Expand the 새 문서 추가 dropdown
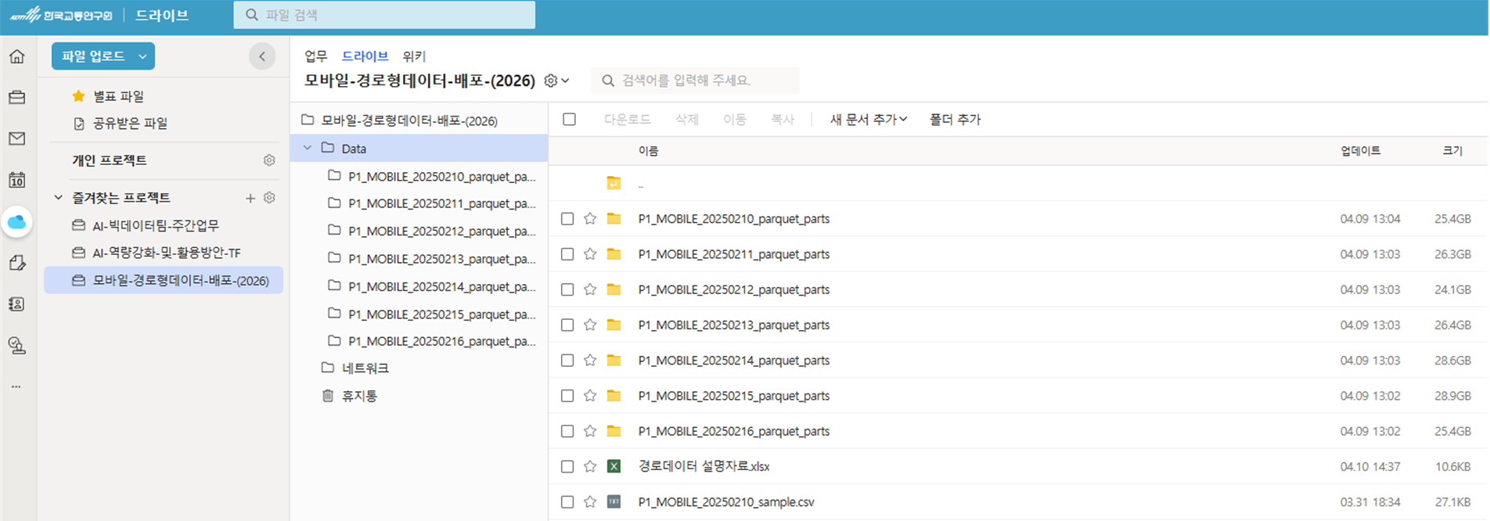Viewport: 1490px width, 521px height. pyautogui.click(x=868, y=120)
